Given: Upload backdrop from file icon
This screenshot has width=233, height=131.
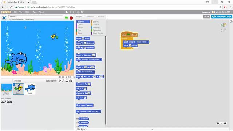Looking at the screenshot, I should coord(8,102).
